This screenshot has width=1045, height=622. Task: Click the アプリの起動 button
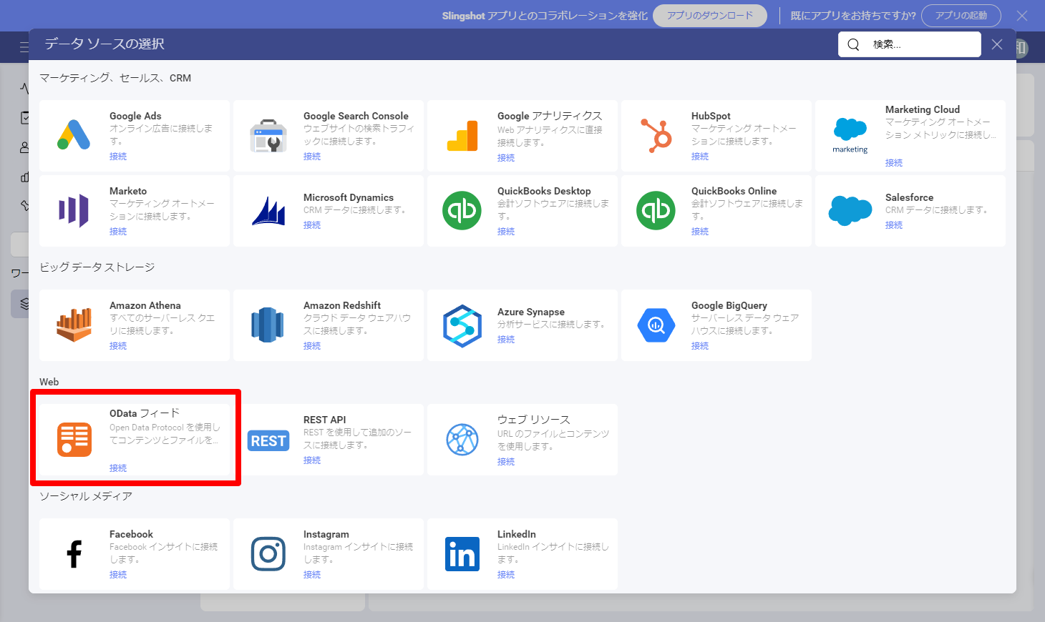(961, 16)
